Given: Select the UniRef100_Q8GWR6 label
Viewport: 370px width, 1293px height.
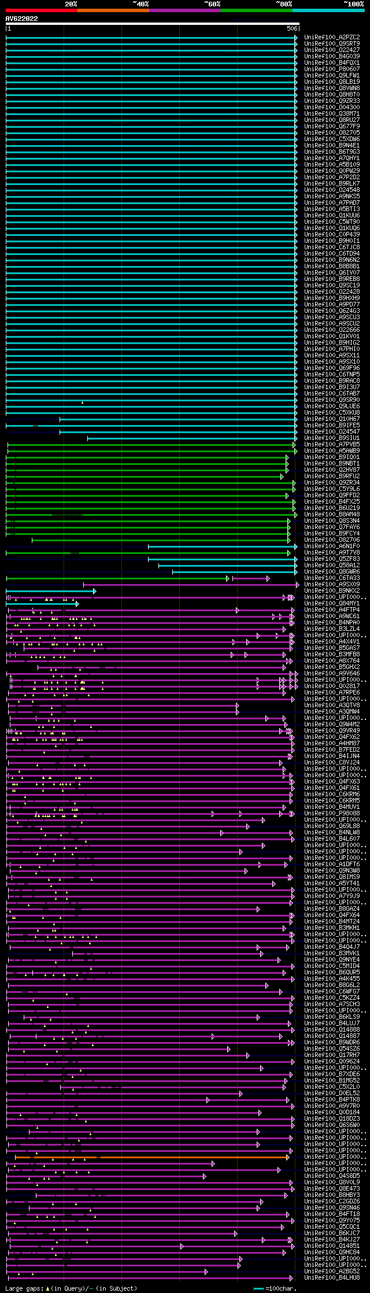Looking at the screenshot, I should pos(332,571).
